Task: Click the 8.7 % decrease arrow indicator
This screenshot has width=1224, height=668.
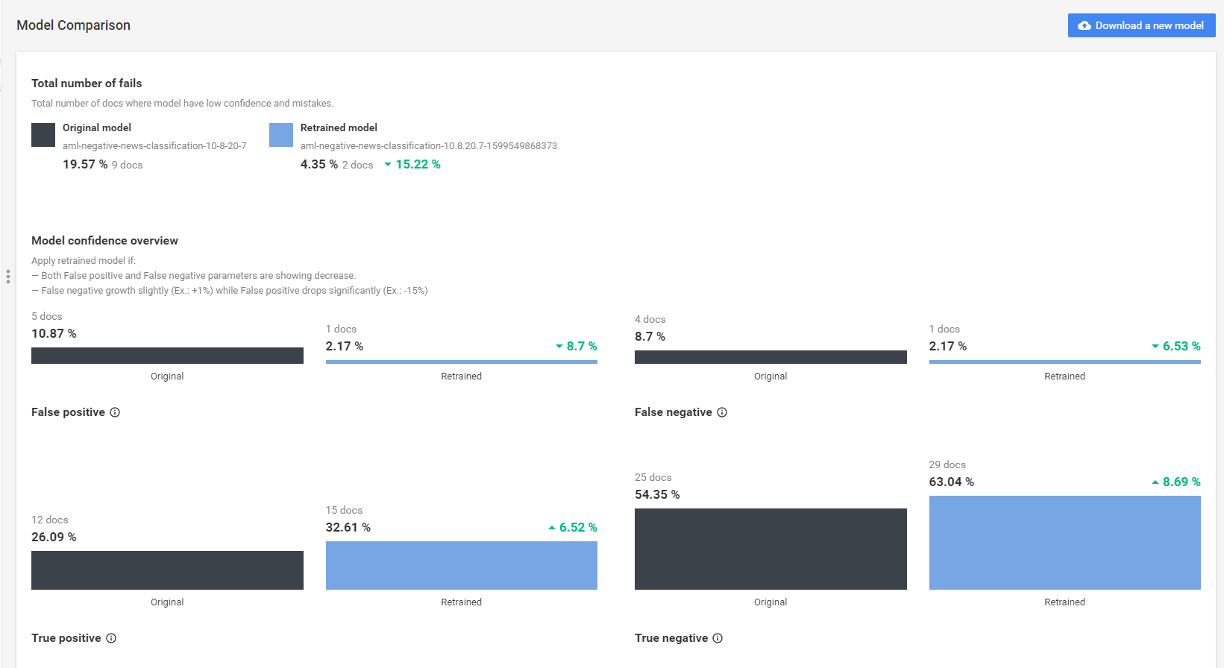Action: point(577,346)
